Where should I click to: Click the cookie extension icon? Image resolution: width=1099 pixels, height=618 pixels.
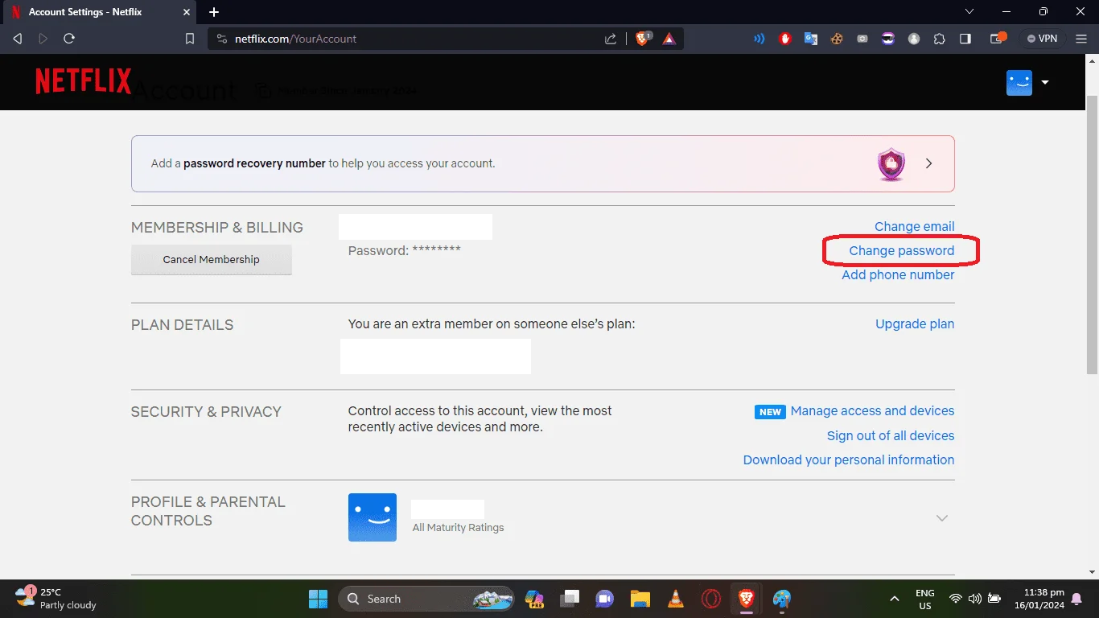point(837,39)
